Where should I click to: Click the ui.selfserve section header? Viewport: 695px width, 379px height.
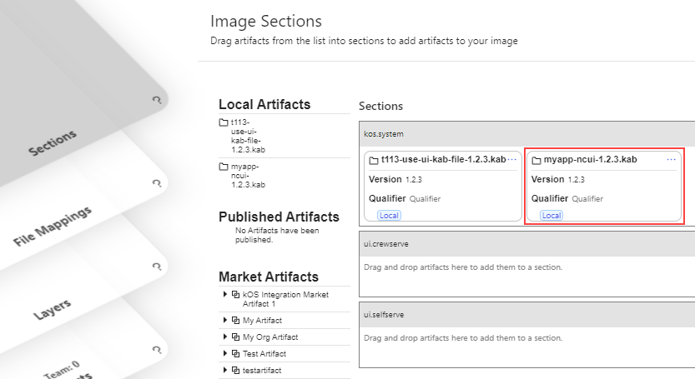click(x=527, y=315)
